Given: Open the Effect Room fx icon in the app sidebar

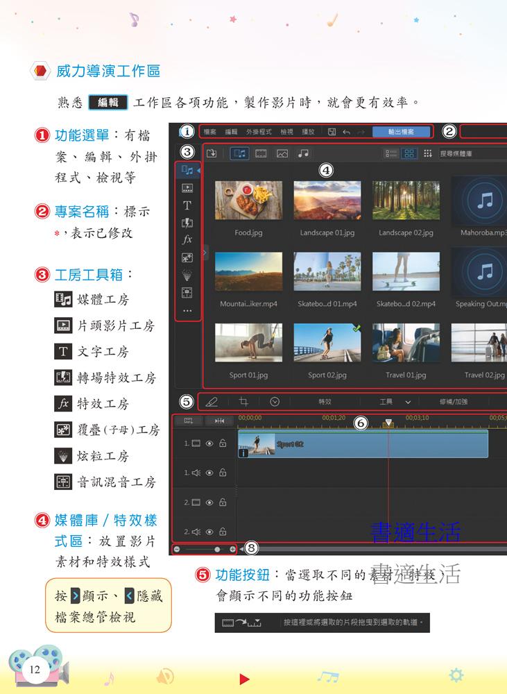Looking at the screenshot, I should click(x=187, y=239).
